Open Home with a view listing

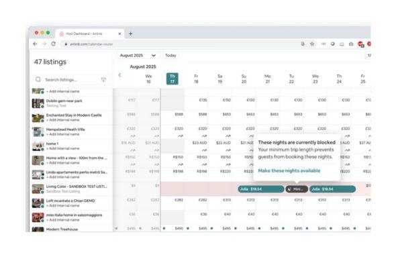[x=77, y=158]
